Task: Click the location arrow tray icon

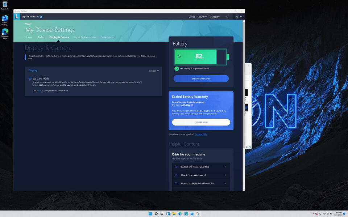Action: (320, 214)
